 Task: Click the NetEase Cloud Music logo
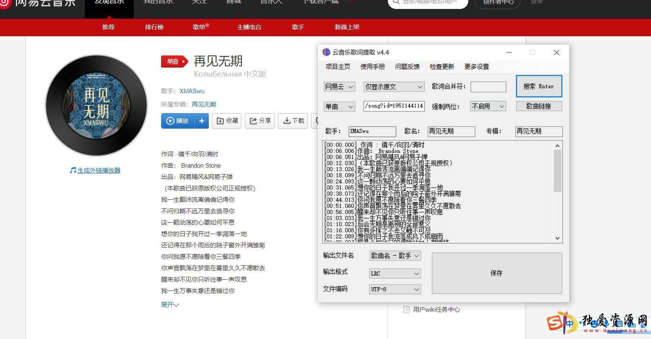tap(38, 3)
